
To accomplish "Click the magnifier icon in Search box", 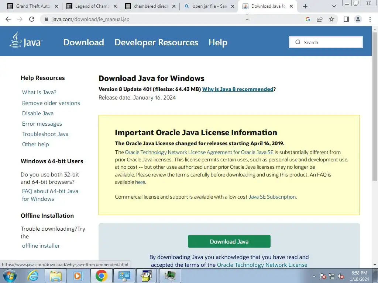I will (298, 42).
